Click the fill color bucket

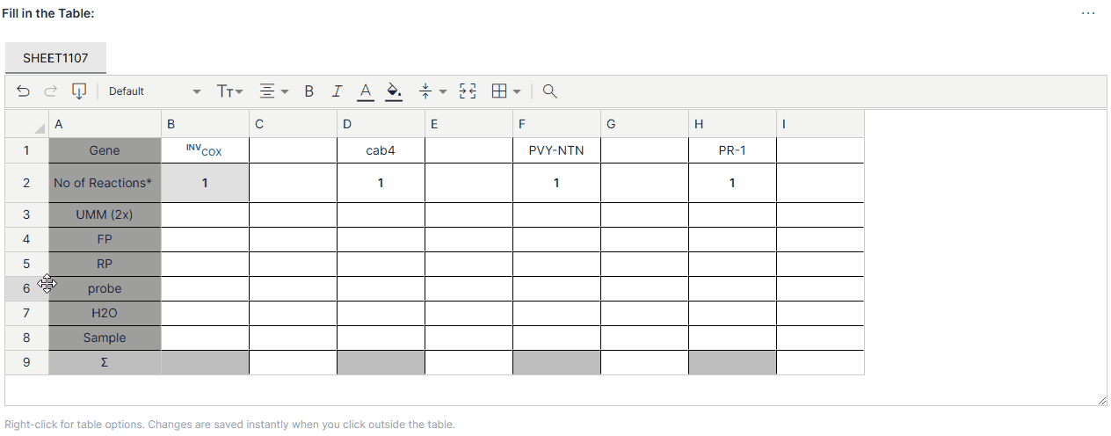pos(394,91)
